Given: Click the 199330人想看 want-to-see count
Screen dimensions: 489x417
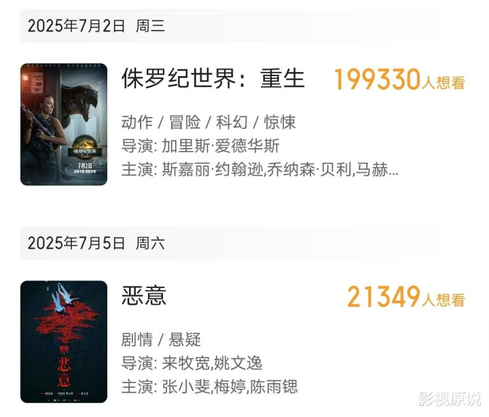Looking at the screenshot, I should tap(399, 79).
